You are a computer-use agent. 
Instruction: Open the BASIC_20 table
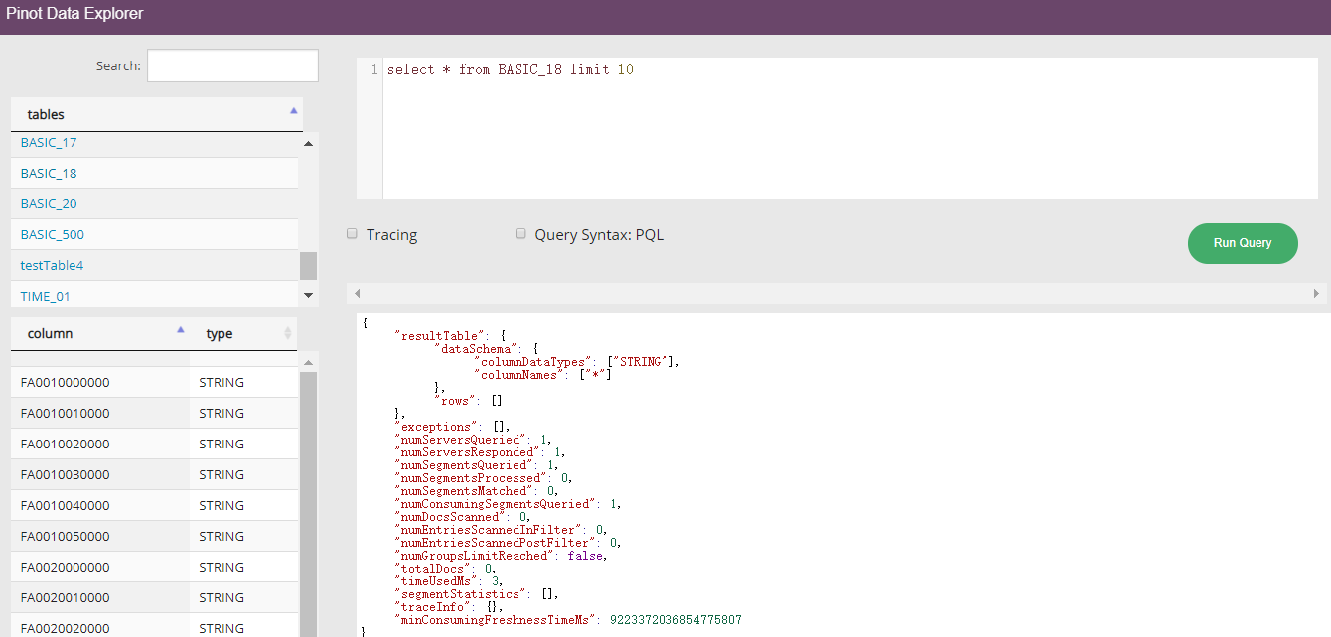click(49, 204)
